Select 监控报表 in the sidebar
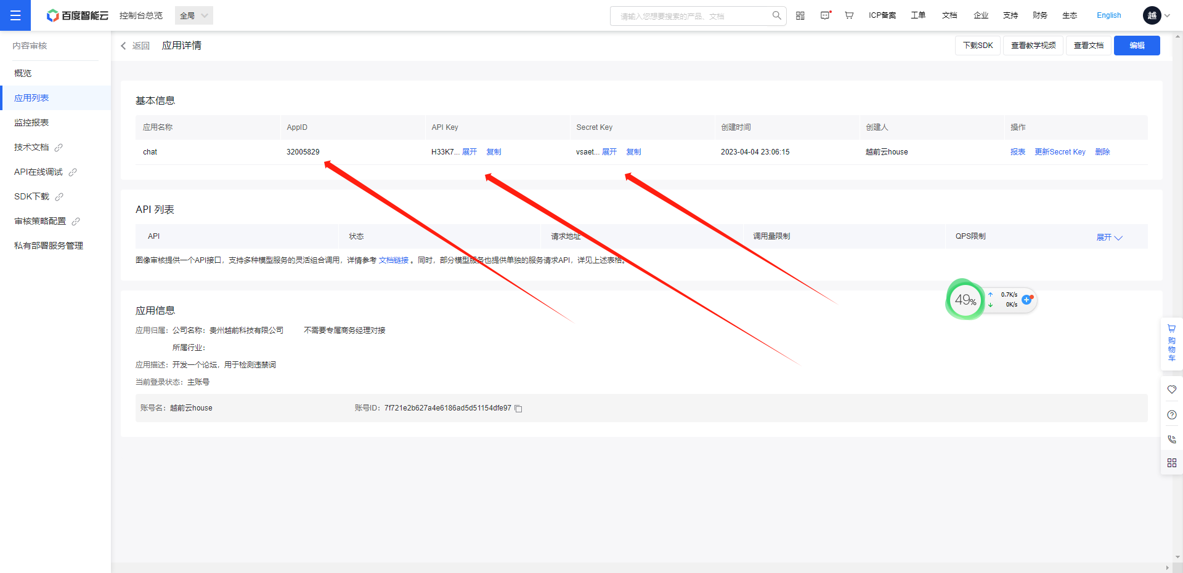The image size is (1183, 573). [x=31, y=122]
